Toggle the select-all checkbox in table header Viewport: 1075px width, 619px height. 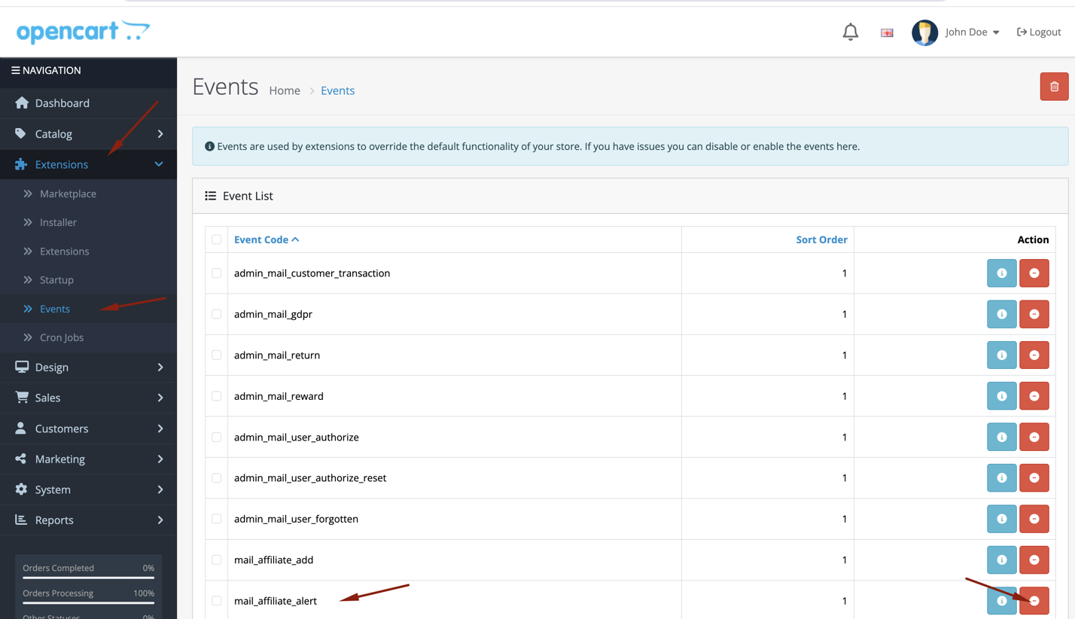217,239
